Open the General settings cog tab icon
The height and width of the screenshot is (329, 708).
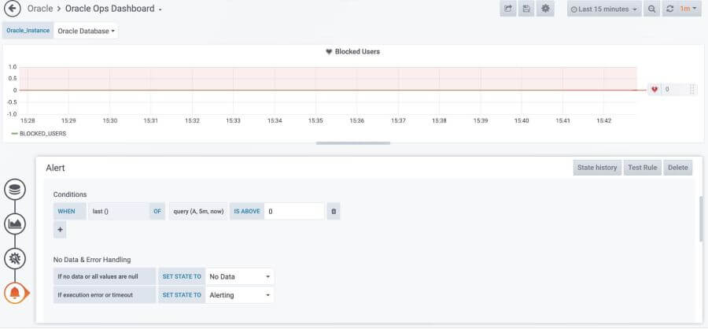tap(15, 258)
